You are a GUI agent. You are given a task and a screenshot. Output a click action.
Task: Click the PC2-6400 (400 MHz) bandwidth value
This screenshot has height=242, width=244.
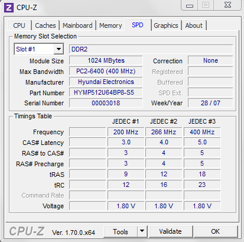click(x=106, y=71)
